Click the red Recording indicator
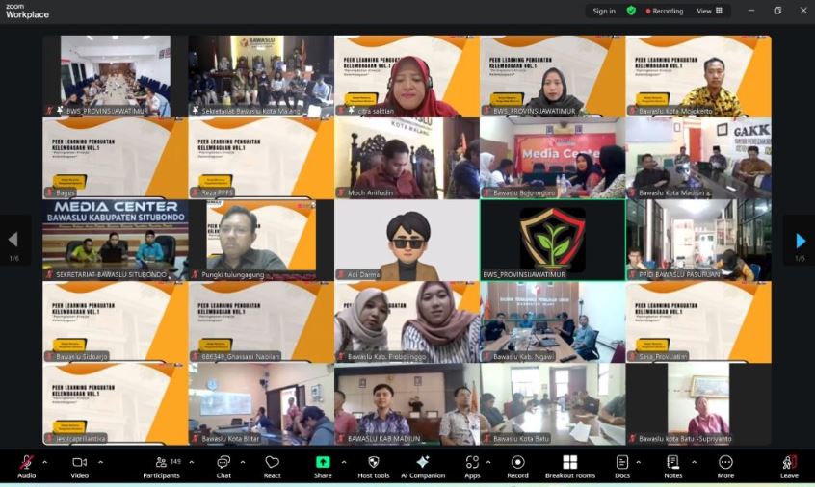815x487 pixels. (x=665, y=11)
